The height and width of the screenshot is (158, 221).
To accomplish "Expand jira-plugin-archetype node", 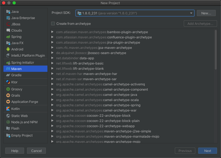I will pyautogui.click(x=52, y=42).
